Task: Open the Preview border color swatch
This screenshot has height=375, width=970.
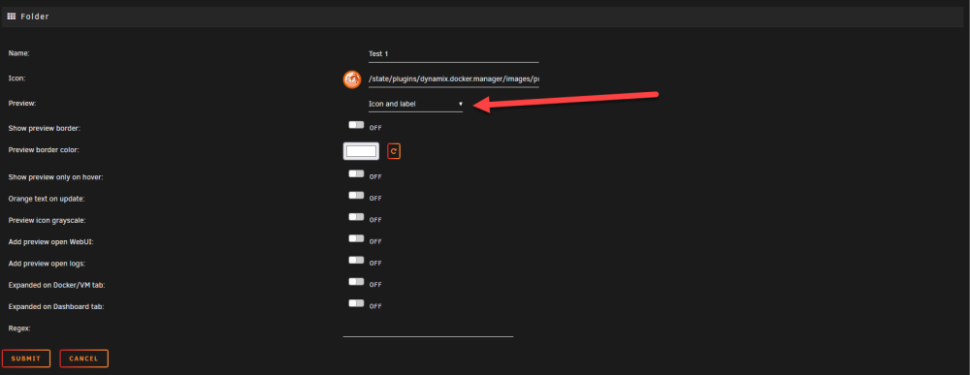Action: (361, 151)
